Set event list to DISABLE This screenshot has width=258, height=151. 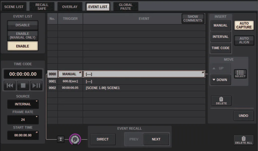click(23, 25)
